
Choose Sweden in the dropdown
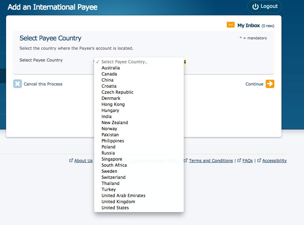[139, 171]
